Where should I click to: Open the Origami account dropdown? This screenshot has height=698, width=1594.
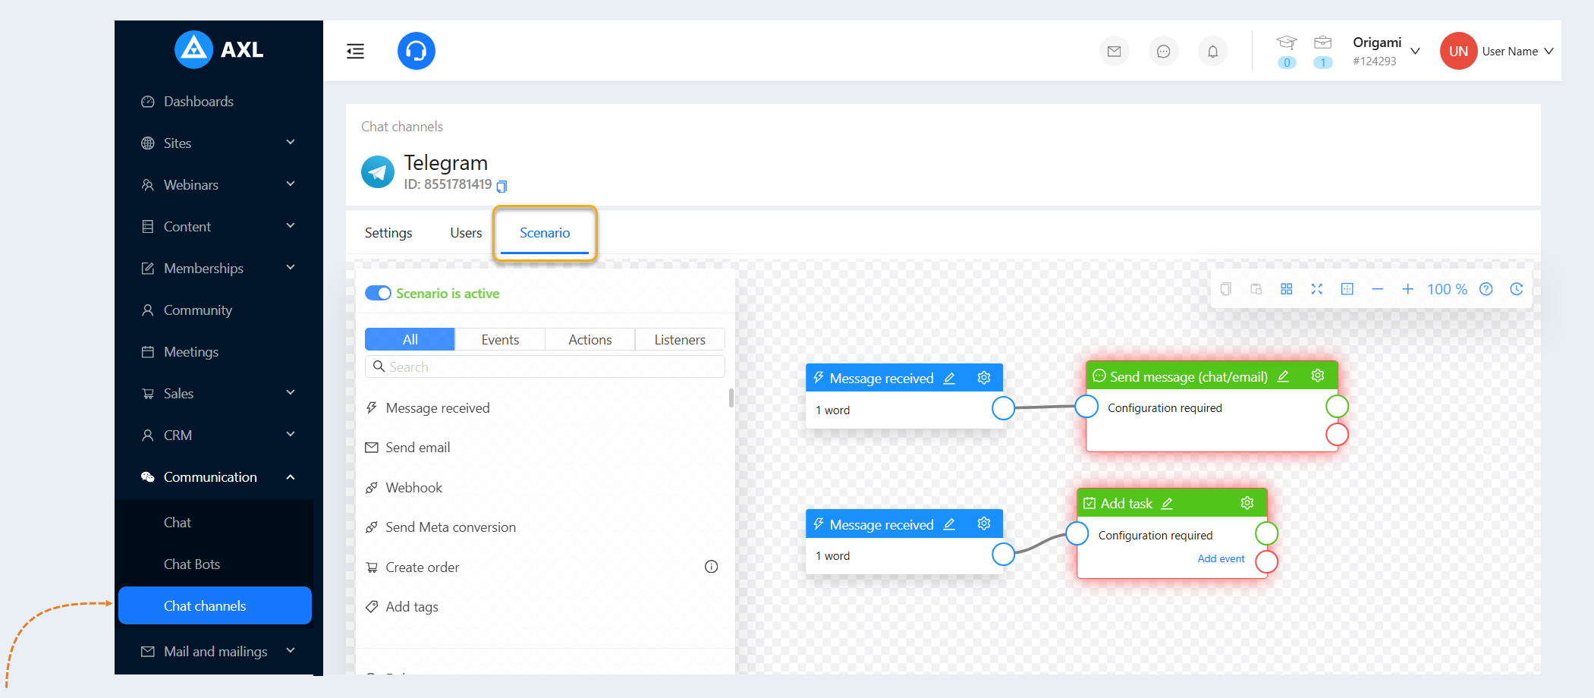pos(1385,51)
